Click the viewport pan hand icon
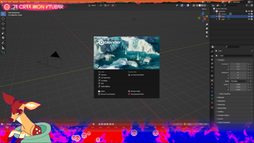 click(x=207, y=29)
